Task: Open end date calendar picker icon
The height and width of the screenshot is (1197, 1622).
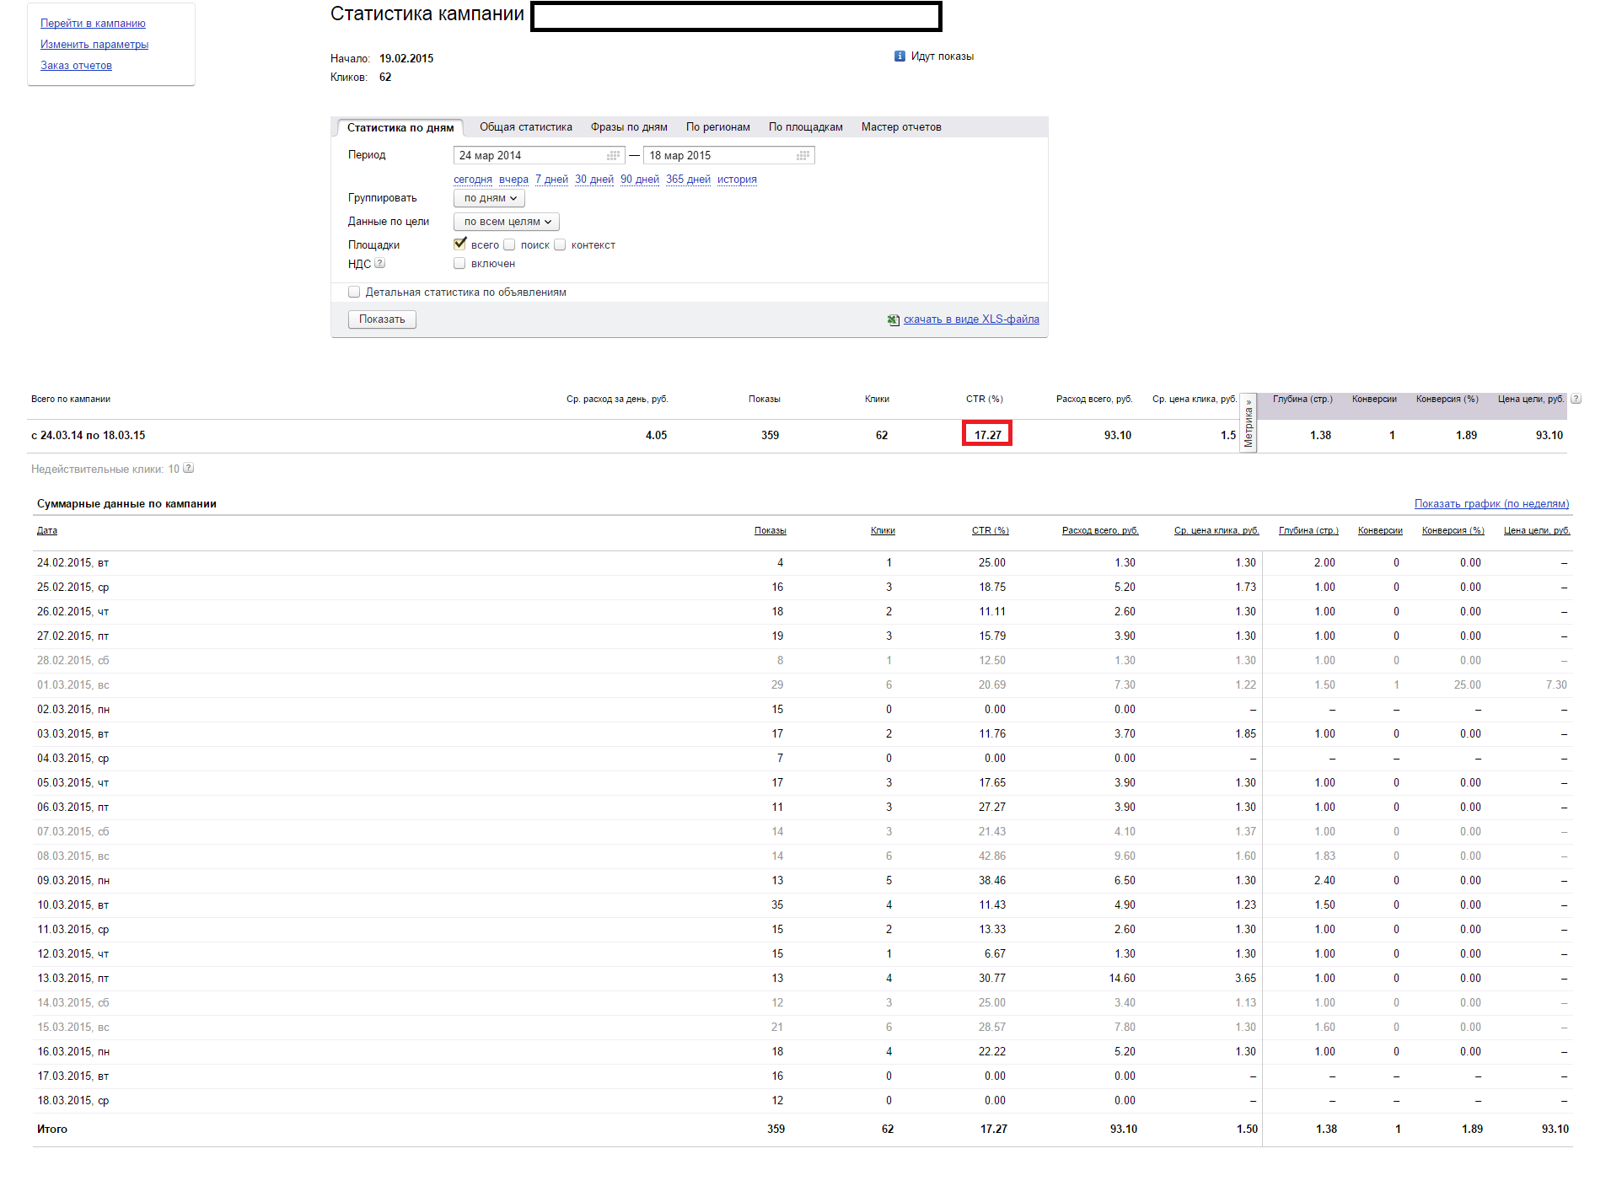Action: point(803,156)
